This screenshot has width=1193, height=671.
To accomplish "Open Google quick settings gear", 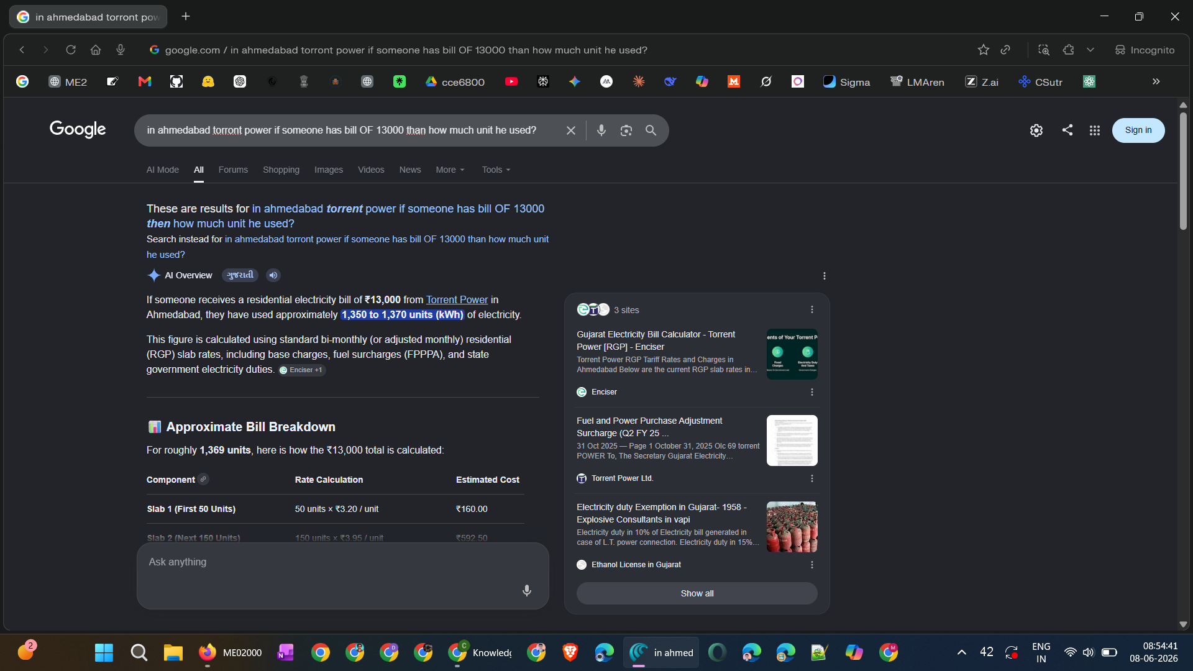I will point(1036,130).
